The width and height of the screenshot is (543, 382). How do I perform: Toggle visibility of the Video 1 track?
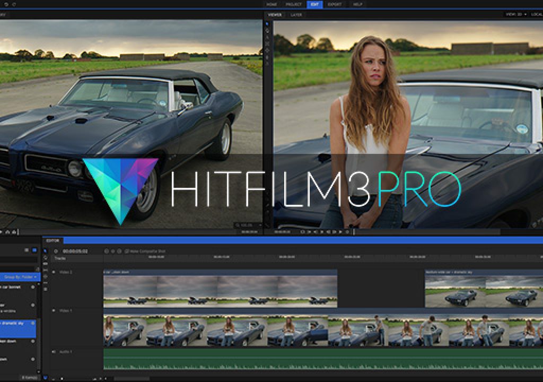coord(54,311)
